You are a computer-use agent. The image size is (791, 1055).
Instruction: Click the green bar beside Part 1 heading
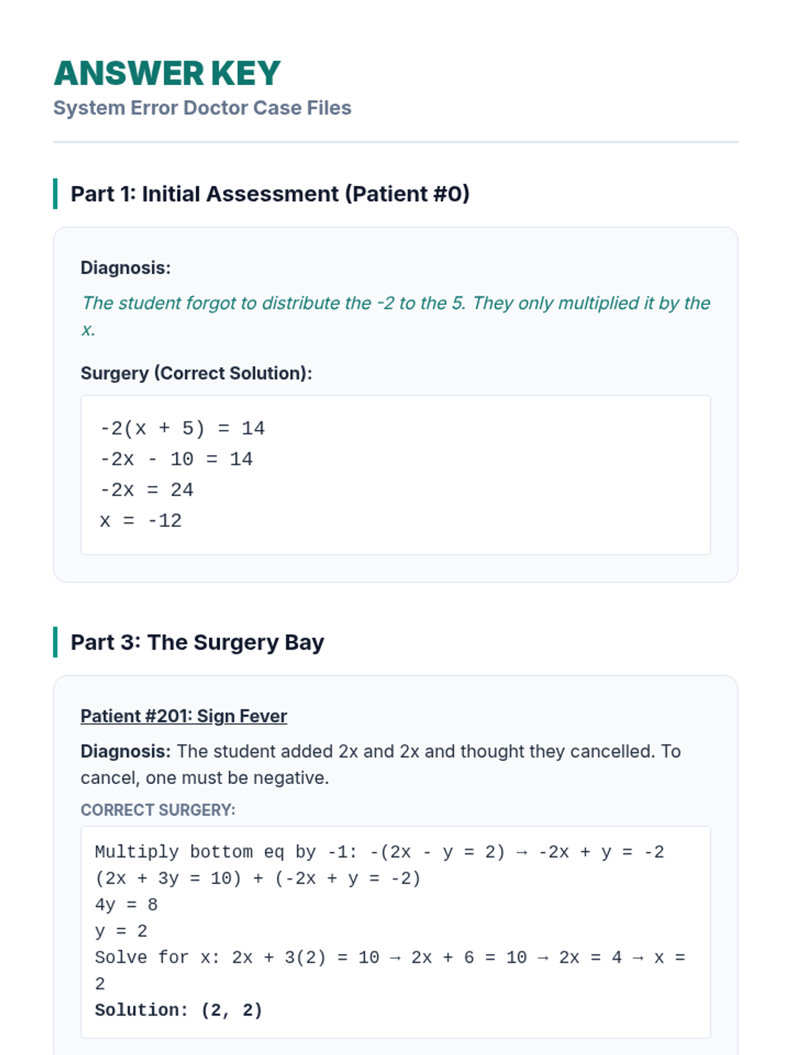pos(55,194)
